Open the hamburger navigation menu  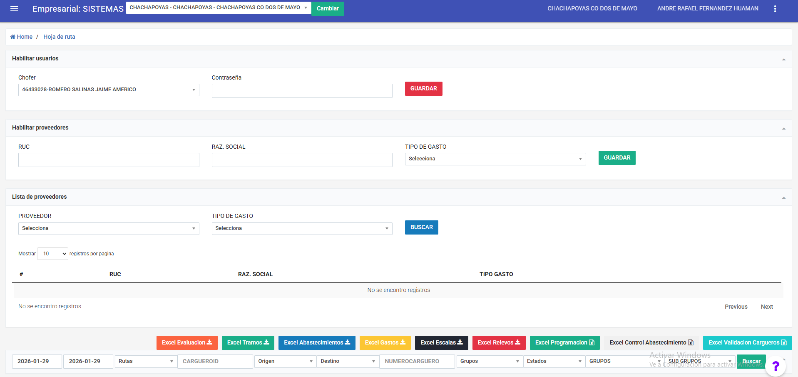point(14,9)
